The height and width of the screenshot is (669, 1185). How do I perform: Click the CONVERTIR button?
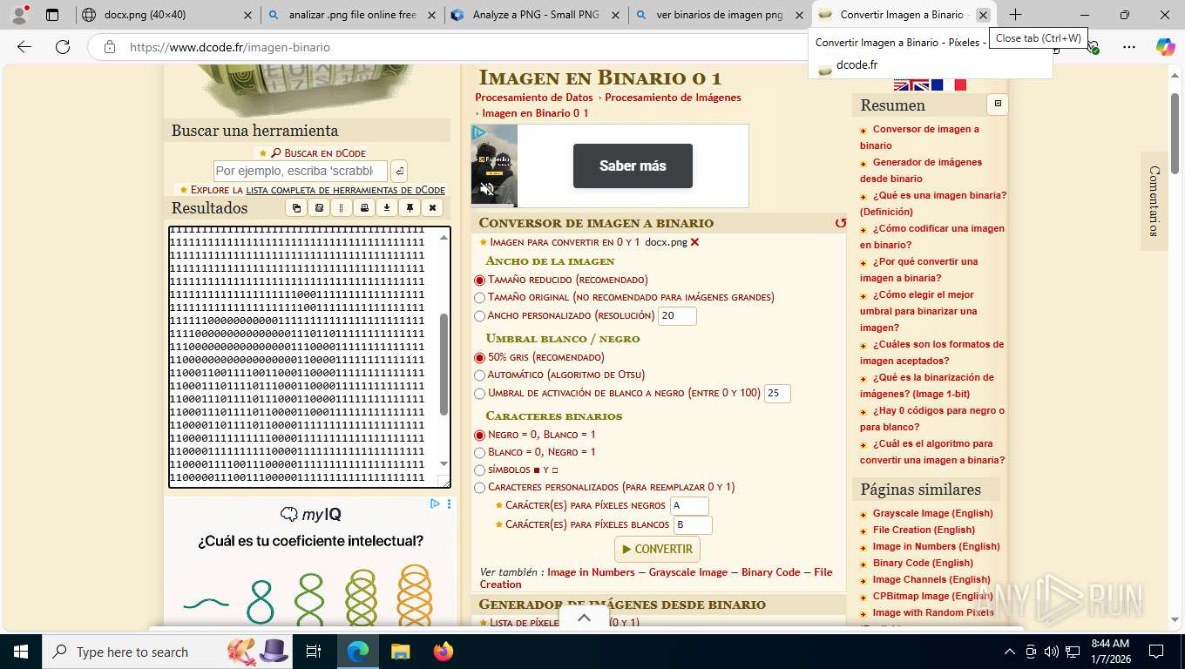657,549
